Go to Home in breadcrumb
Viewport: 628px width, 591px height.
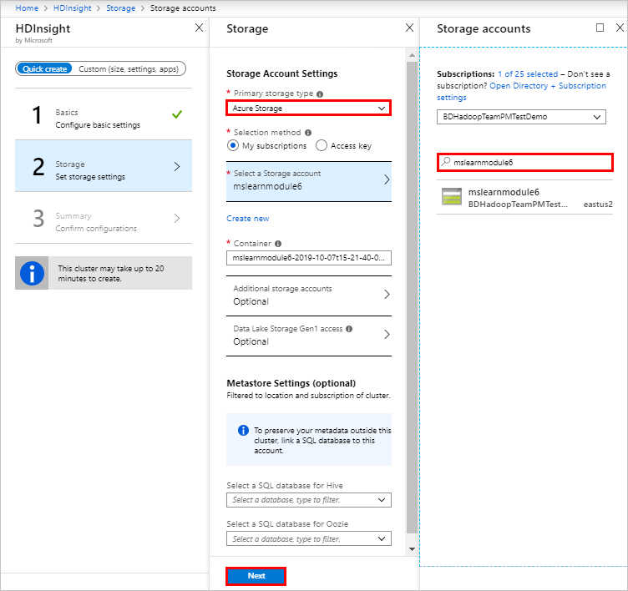tap(27, 8)
